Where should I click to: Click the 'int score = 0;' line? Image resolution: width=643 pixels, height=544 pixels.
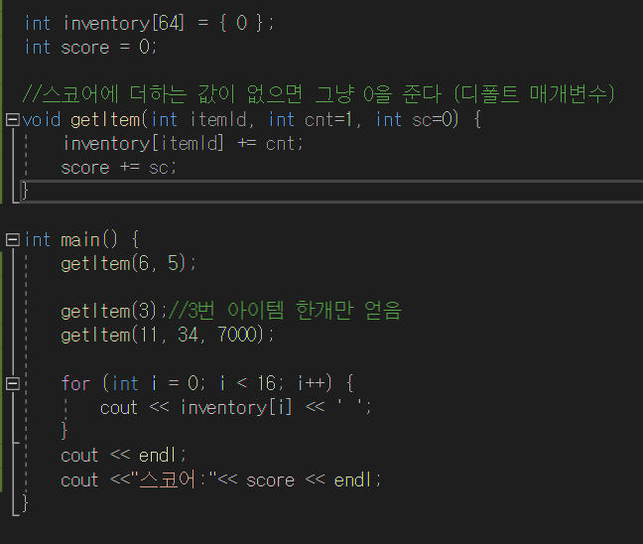click(x=90, y=48)
